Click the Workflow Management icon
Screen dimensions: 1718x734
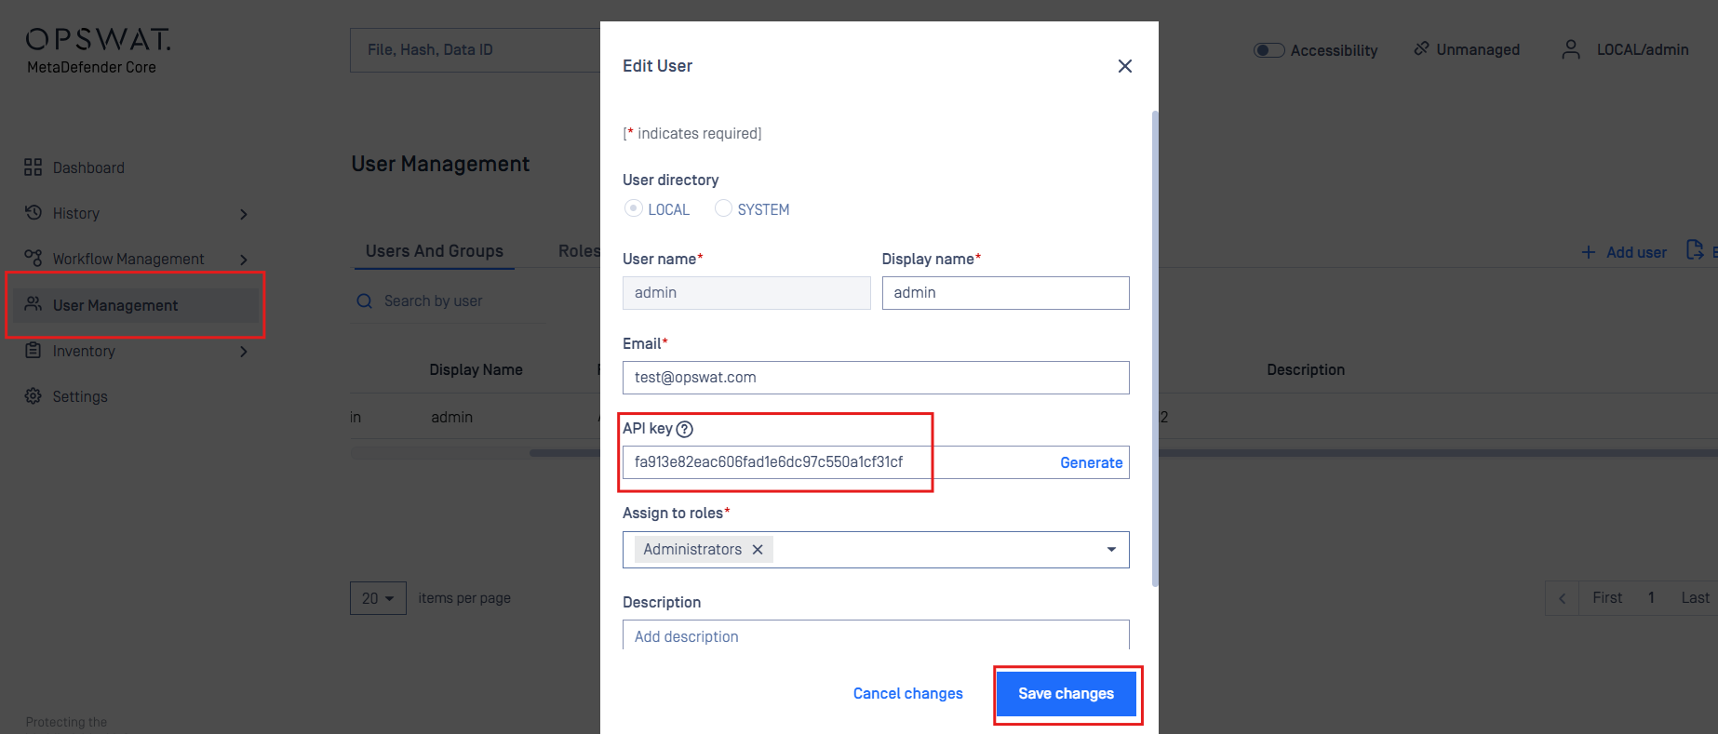point(34,258)
